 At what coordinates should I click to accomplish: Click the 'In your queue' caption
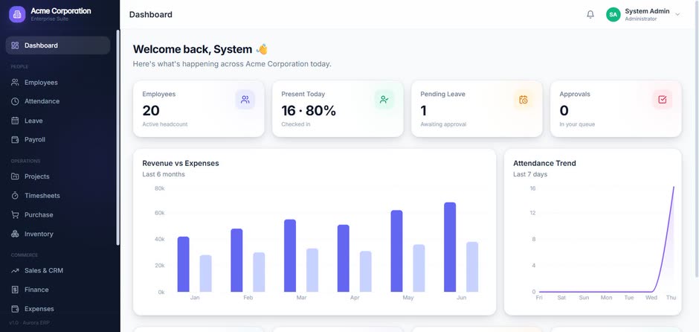(x=577, y=124)
